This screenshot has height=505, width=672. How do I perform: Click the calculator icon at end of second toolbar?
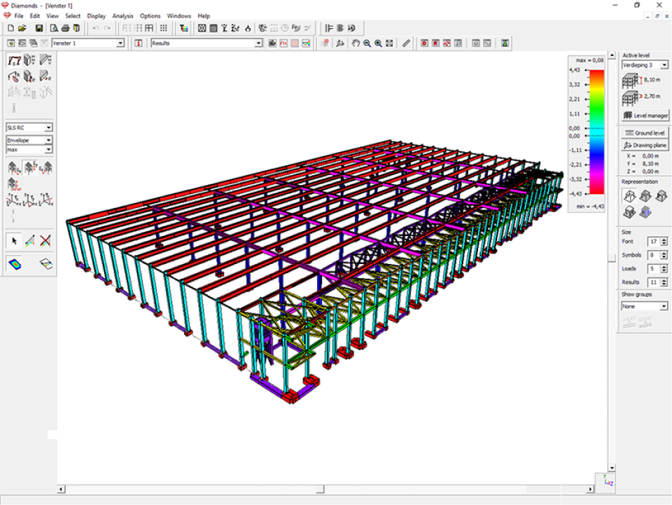click(505, 43)
